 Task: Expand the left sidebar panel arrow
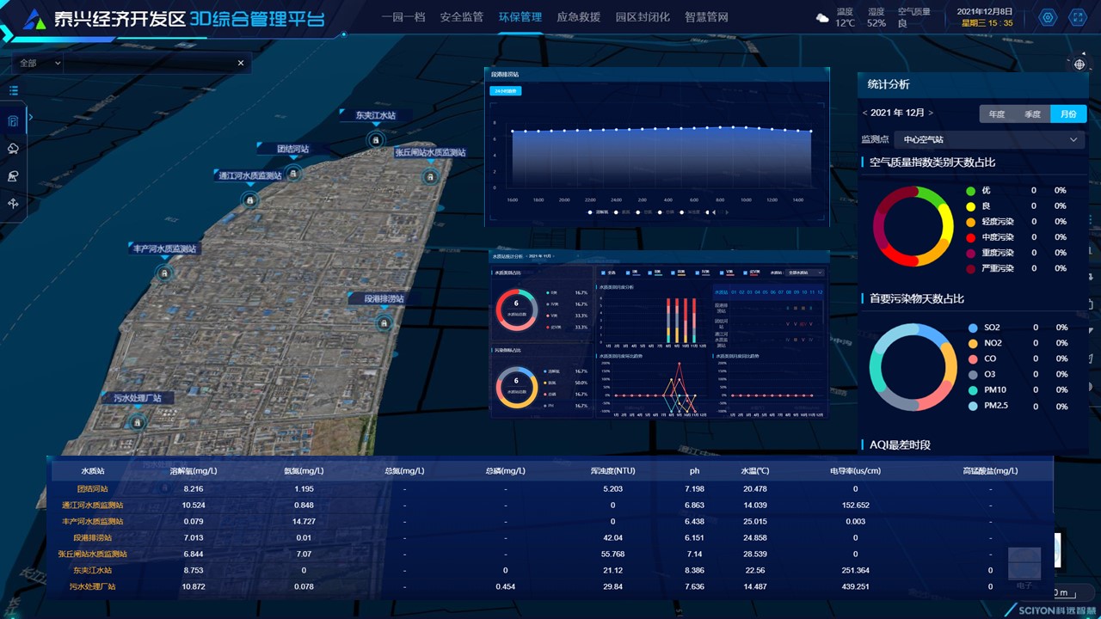click(30, 117)
